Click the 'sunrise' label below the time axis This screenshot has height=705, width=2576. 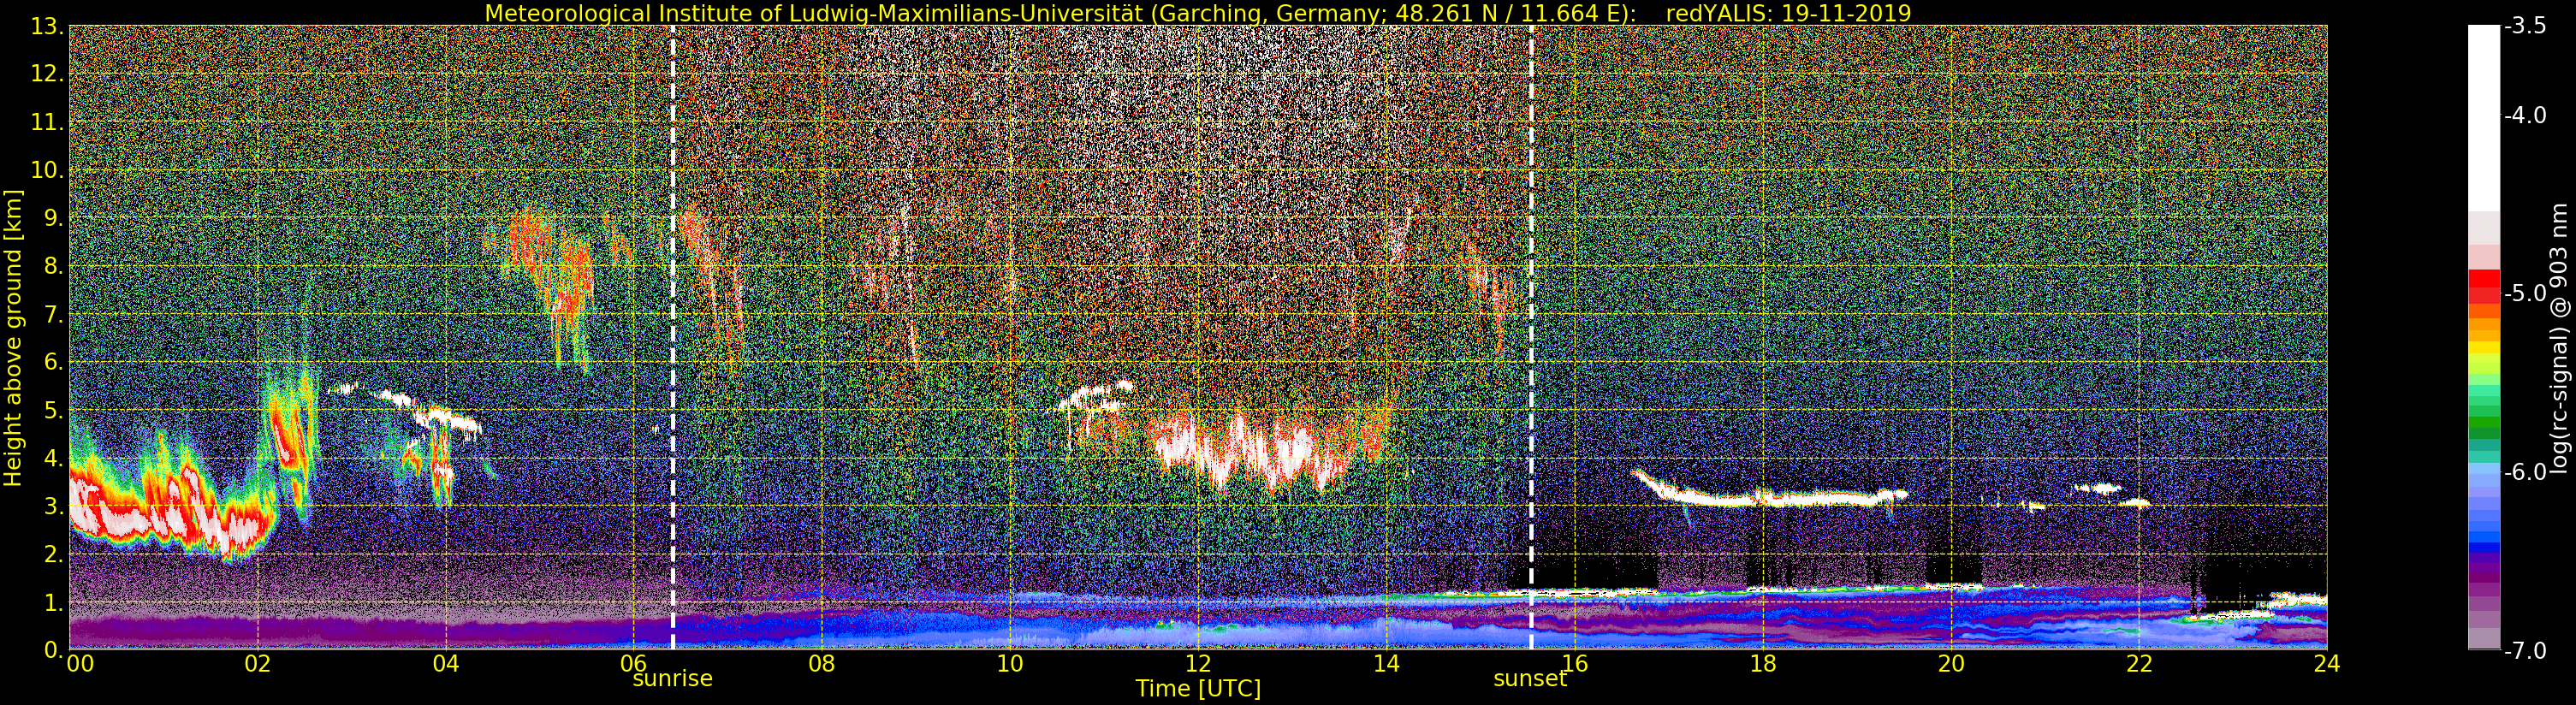coord(672,678)
